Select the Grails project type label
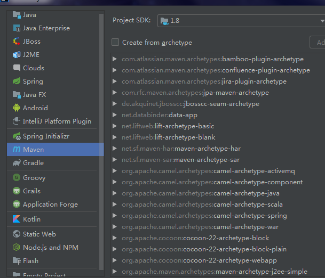The image size is (325, 278). click(31, 191)
